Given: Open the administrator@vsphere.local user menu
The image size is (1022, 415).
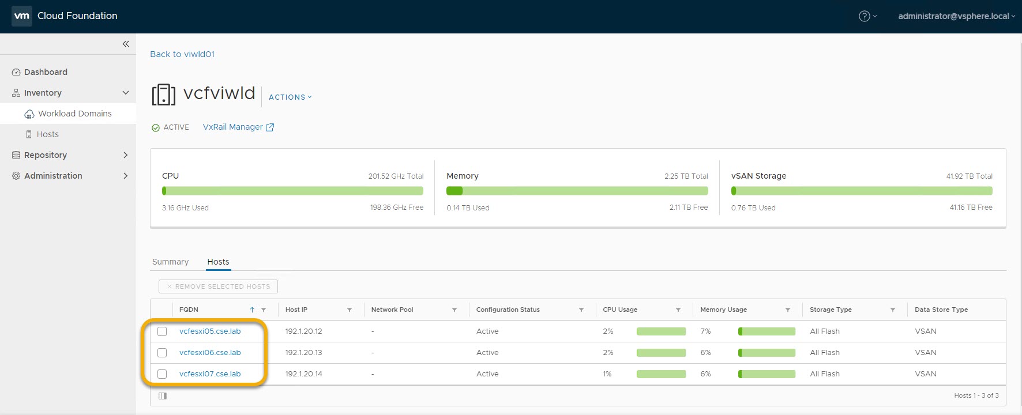Looking at the screenshot, I should coord(956,16).
